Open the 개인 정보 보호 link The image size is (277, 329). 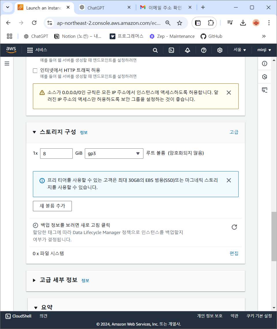[210, 316]
